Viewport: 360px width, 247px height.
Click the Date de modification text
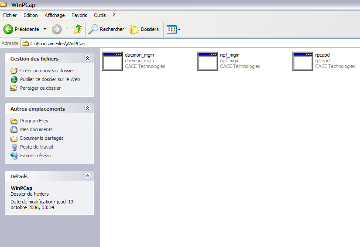42,205
